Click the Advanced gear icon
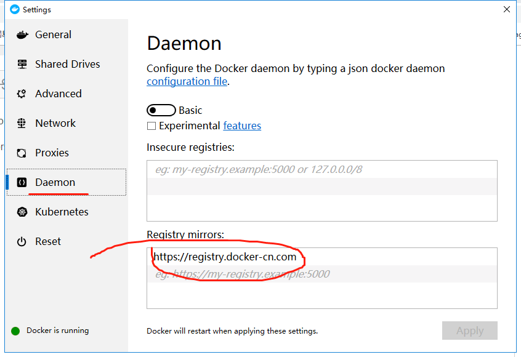This screenshot has height=357, width=521. click(22, 94)
